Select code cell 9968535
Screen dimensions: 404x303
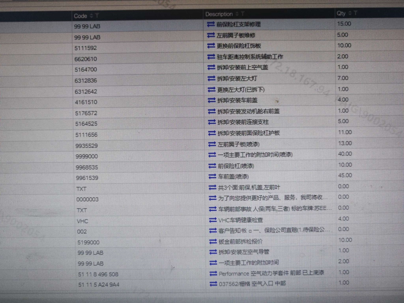tap(87, 168)
